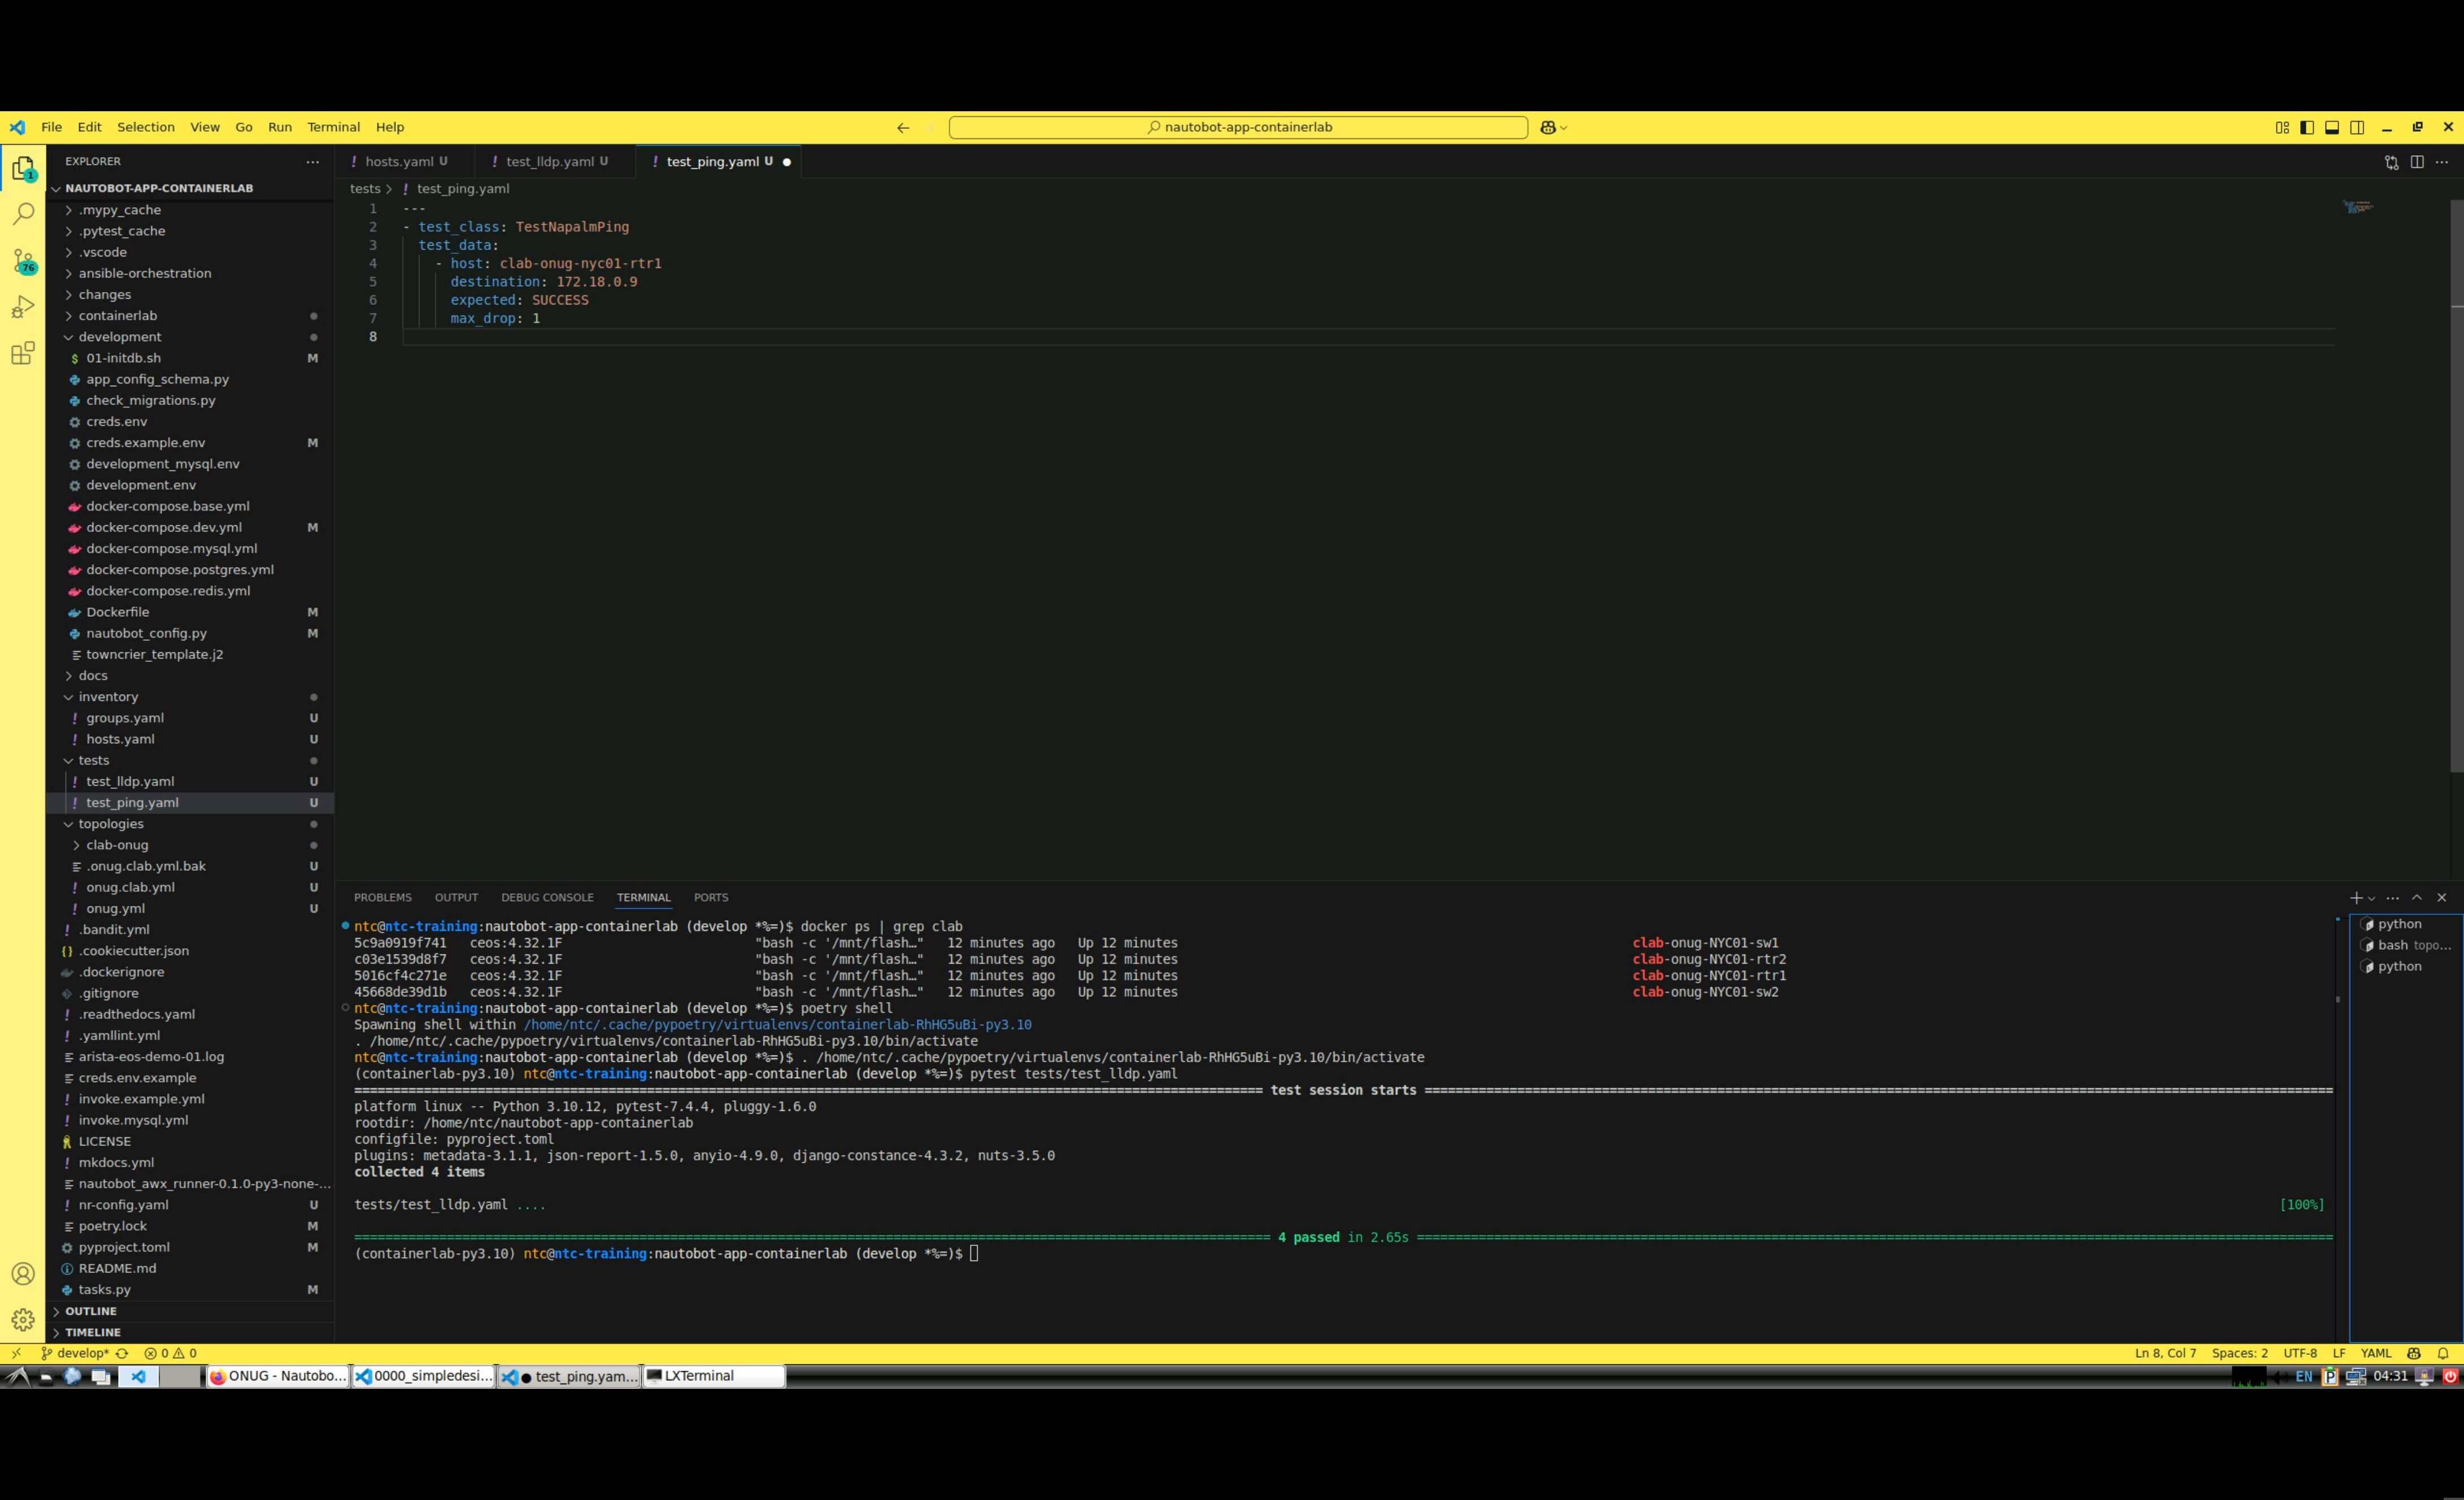Toggle the Primary Side Bar layout button
2464x1500 pixels.
[x=2307, y=127]
